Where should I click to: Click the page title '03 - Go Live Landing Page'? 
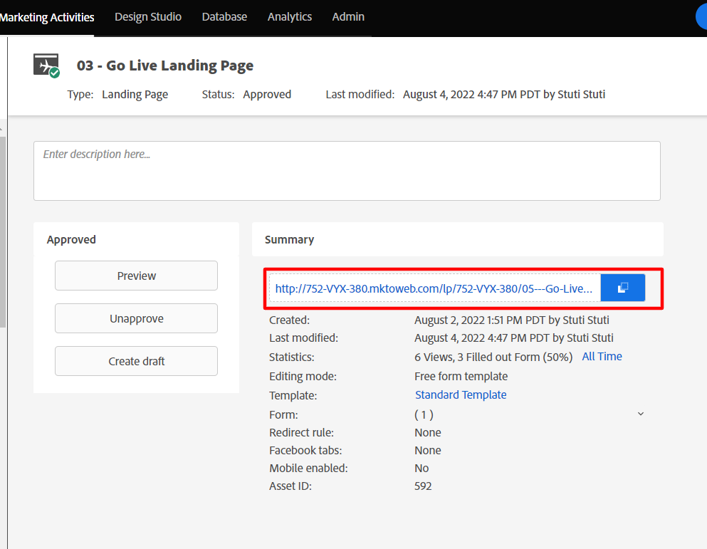tap(165, 66)
